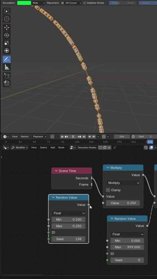
Task: Click the Scene Time Frame output socket
Action: tap(92, 184)
